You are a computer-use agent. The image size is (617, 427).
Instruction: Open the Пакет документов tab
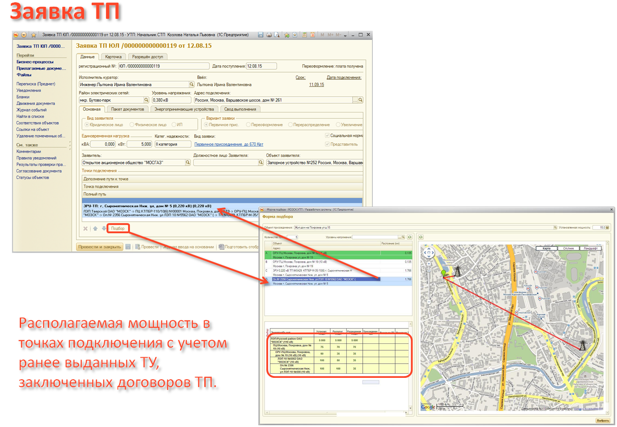[x=128, y=109]
